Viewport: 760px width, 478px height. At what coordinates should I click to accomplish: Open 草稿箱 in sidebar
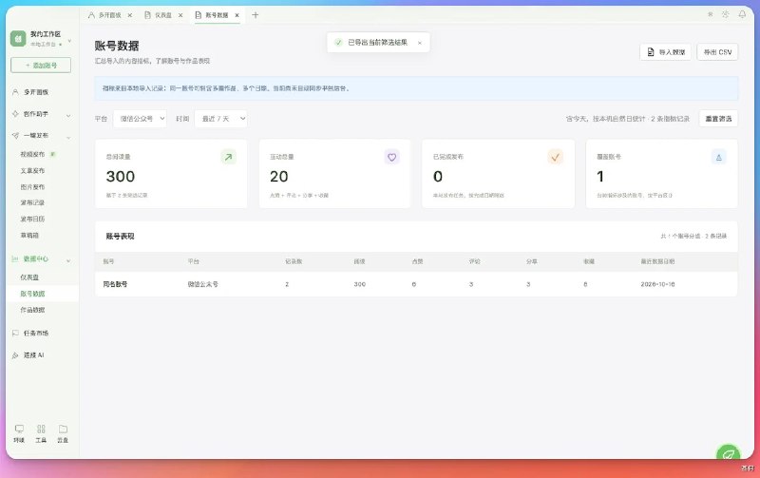(29, 235)
